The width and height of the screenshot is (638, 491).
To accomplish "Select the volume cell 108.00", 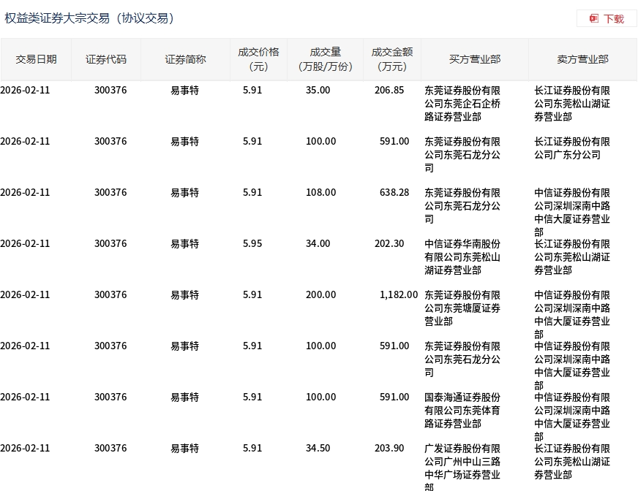I will click(x=320, y=193).
